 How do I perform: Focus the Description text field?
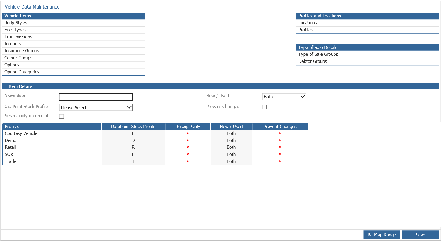pyautogui.click(x=96, y=97)
